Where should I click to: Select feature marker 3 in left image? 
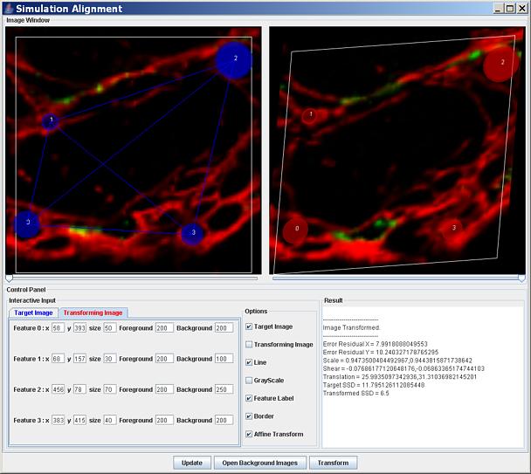[192, 233]
